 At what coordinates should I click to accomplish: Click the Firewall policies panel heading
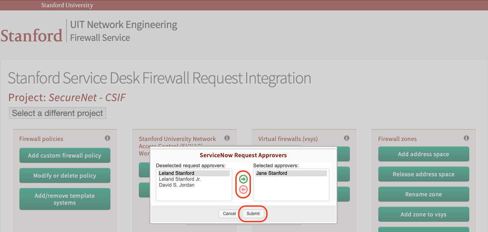[41, 139]
